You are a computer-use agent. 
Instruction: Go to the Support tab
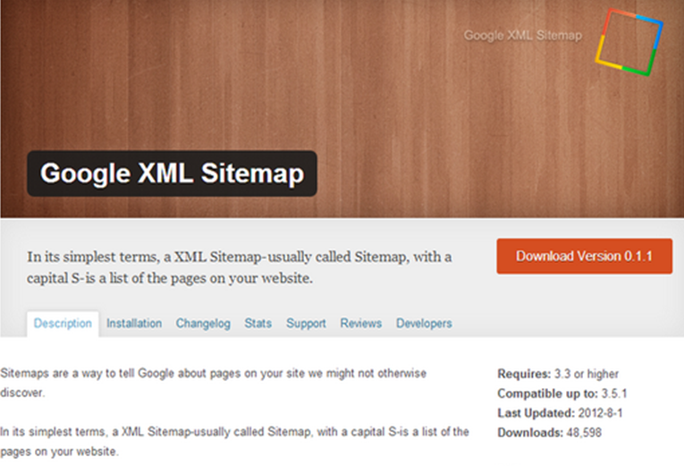tap(306, 323)
